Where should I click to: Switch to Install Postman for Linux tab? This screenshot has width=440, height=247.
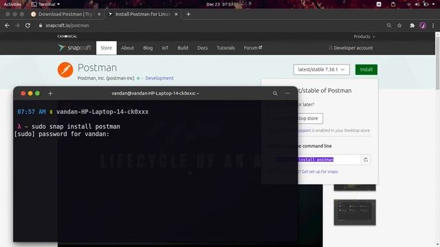pyautogui.click(x=142, y=14)
